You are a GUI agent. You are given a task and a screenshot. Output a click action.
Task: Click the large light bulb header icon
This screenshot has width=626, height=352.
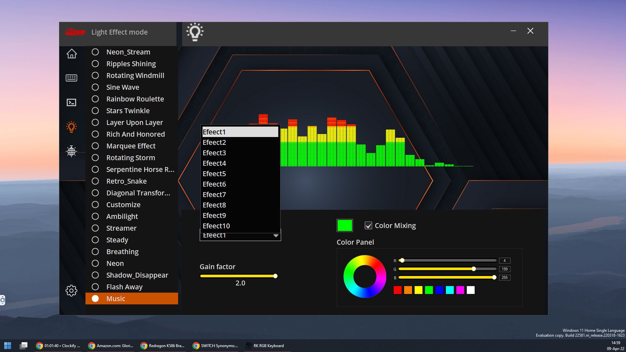[195, 32]
